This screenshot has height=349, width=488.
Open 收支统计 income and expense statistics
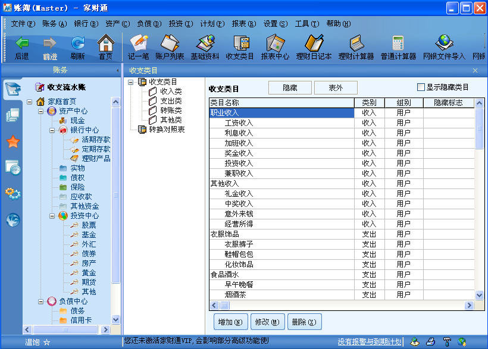click(241, 46)
